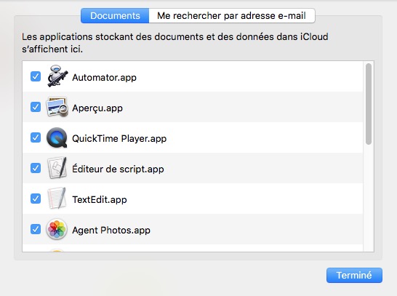Click the Automator robot icon
397x296 pixels.
(57, 76)
